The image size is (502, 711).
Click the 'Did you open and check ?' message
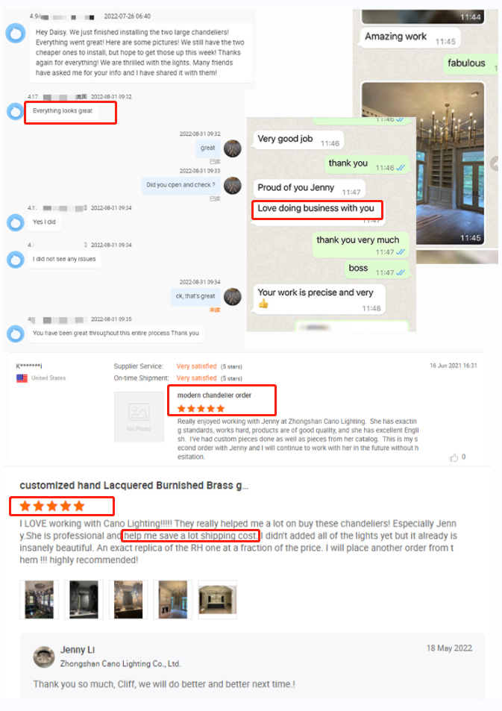(181, 185)
